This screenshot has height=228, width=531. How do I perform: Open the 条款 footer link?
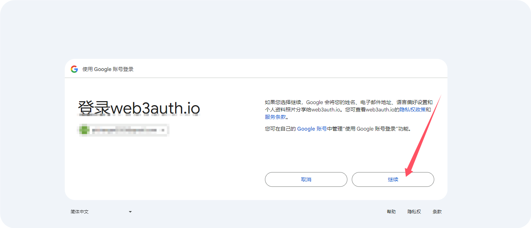pos(437,212)
